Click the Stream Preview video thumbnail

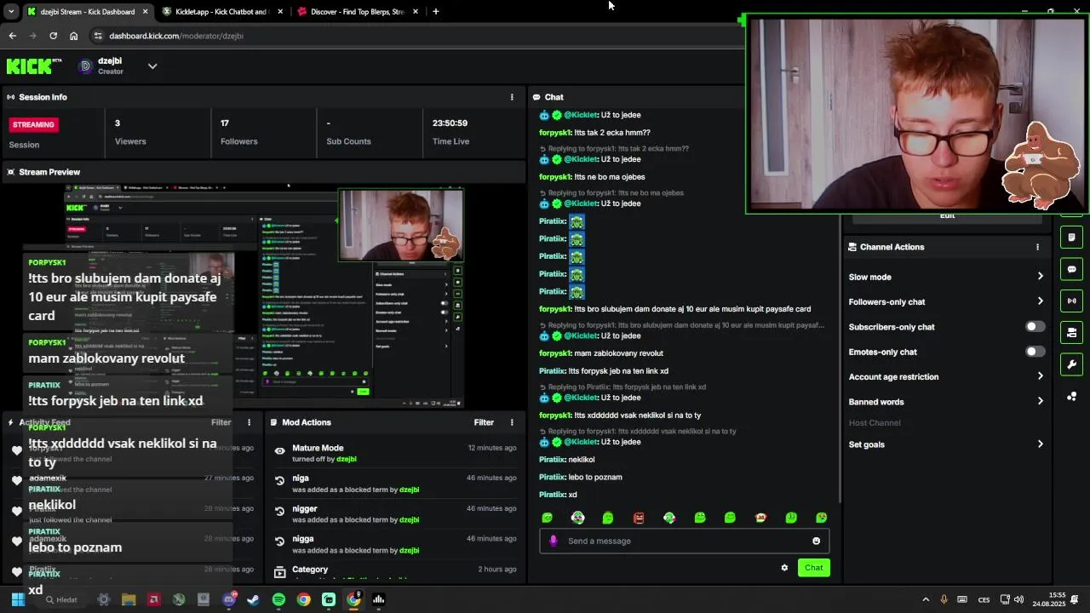coord(264,296)
